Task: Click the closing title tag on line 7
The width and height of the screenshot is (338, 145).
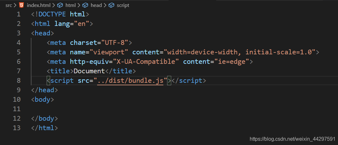Action: [120, 71]
